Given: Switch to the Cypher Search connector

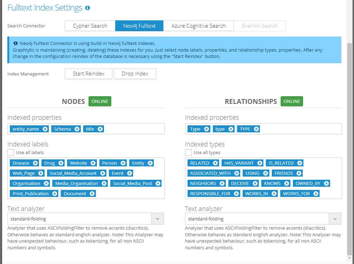Looking at the screenshot, I should (90, 26).
